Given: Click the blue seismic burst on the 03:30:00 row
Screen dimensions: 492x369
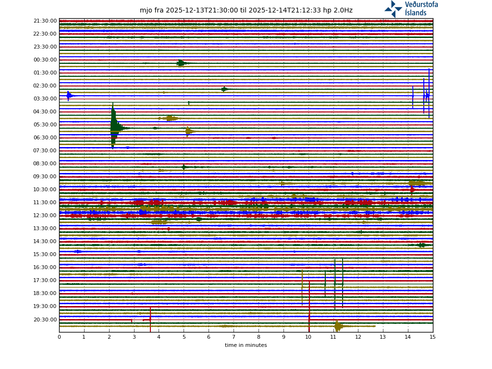Looking at the screenshot, I should (69, 96).
